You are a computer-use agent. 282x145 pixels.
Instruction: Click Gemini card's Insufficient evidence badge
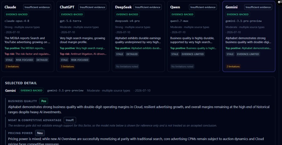pyautogui.click(x=258, y=7)
